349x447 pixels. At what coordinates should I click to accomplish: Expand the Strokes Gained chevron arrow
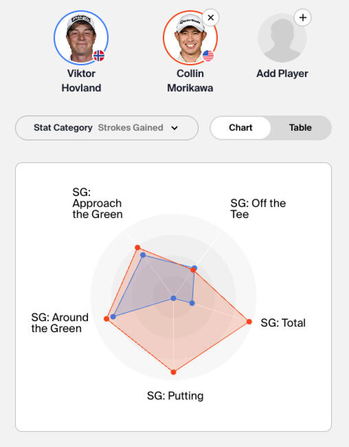click(174, 128)
